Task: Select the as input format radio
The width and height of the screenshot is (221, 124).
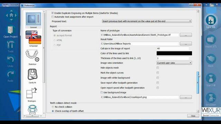Action: 55,35
